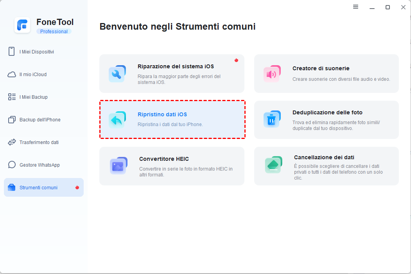Open I Miei Backup in sidebar
The image size is (411, 274).
34,97
